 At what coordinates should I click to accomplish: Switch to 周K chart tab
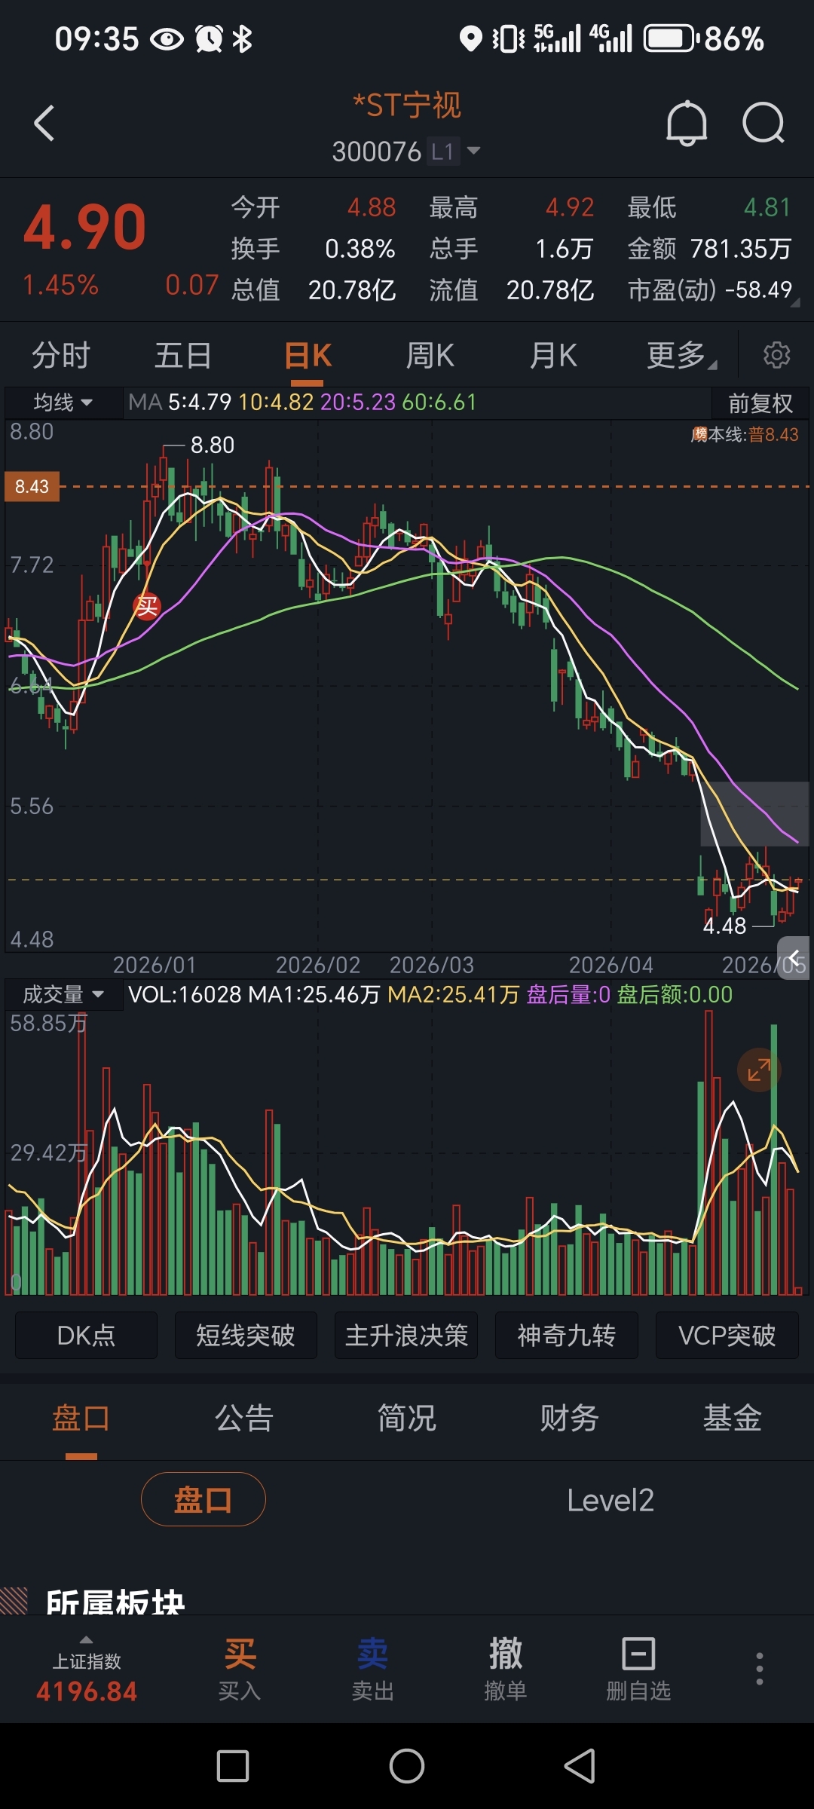click(430, 356)
